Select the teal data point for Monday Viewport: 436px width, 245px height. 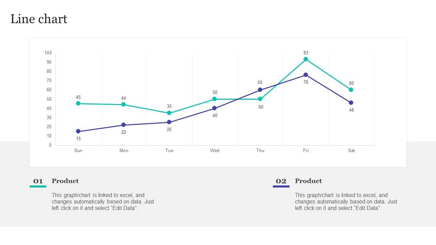(x=124, y=104)
